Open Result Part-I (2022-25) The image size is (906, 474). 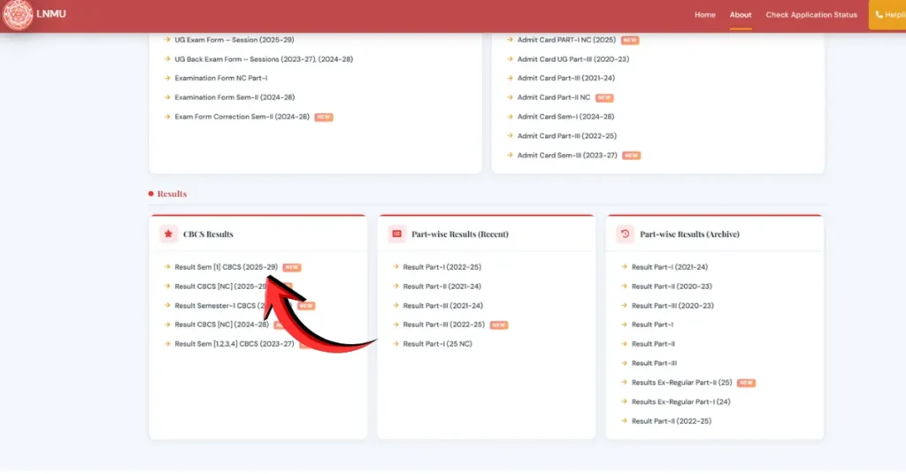click(442, 267)
